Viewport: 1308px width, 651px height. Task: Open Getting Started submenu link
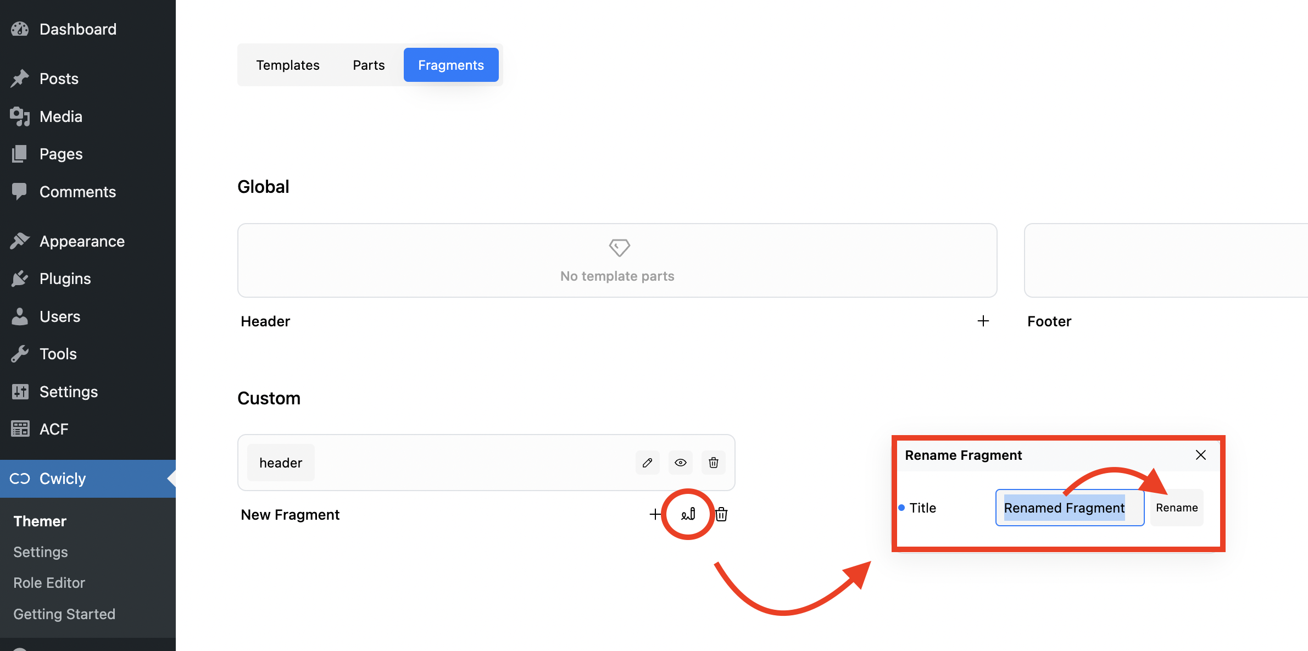pyautogui.click(x=64, y=614)
